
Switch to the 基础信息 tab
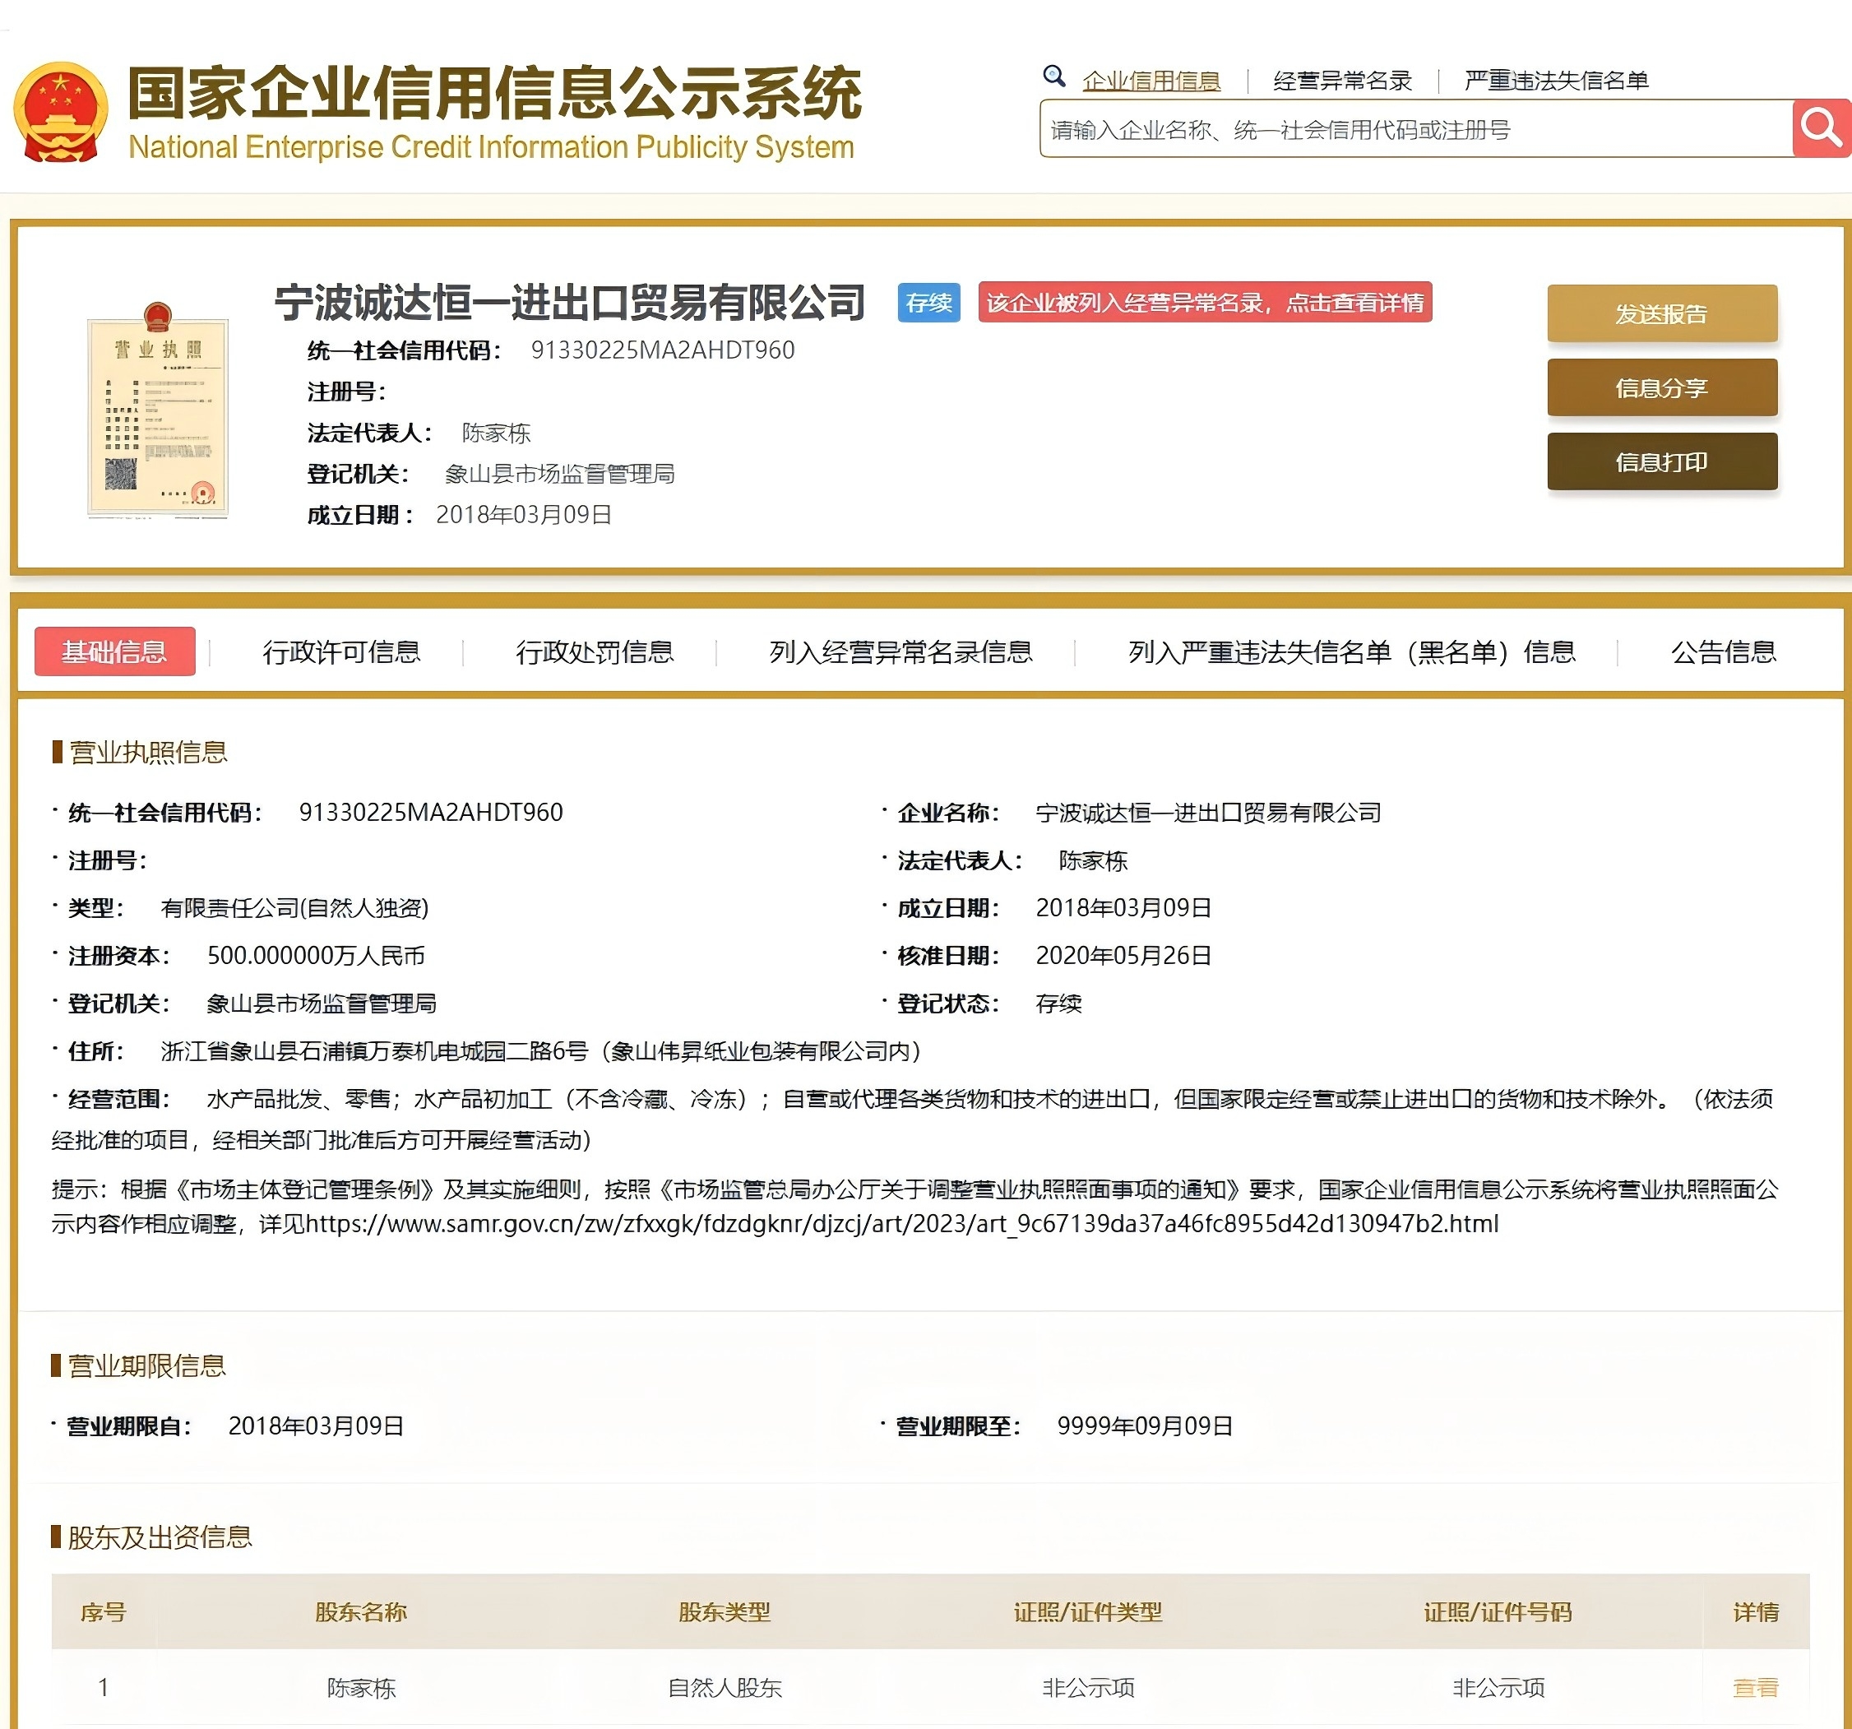pos(114,651)
